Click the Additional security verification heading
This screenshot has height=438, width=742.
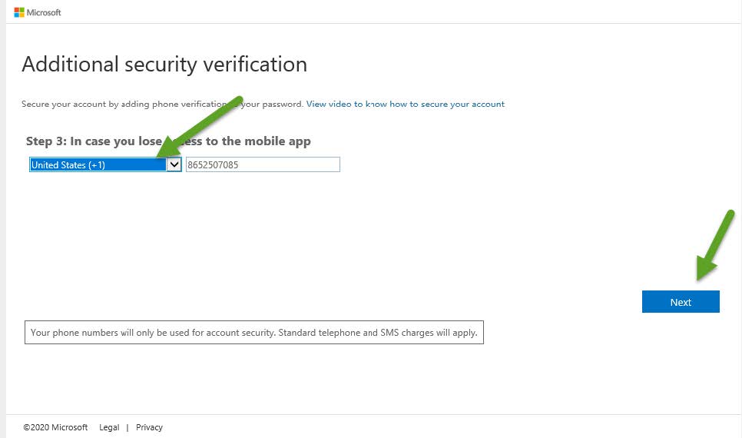pos(164,65)
